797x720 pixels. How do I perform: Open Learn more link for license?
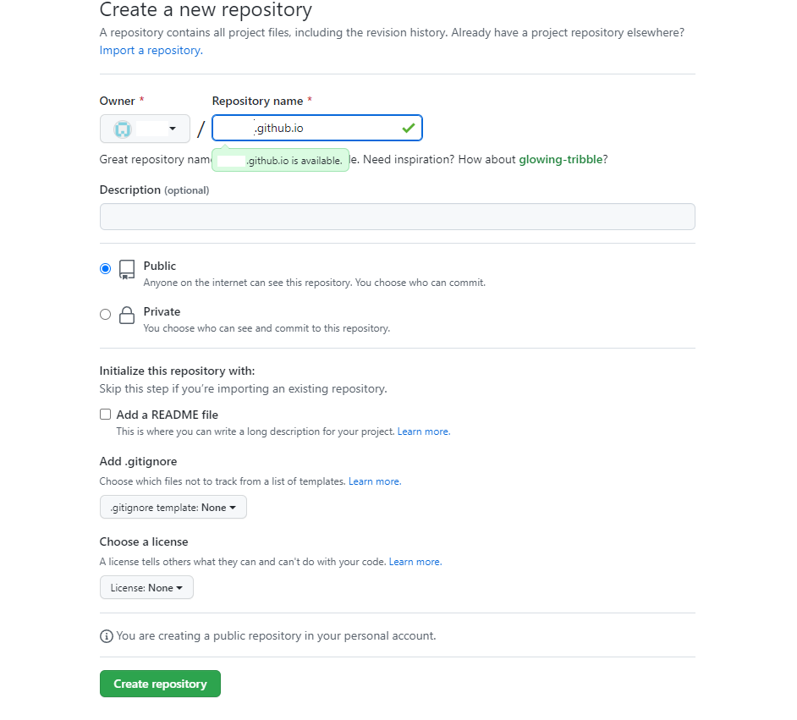pos(415,562)
